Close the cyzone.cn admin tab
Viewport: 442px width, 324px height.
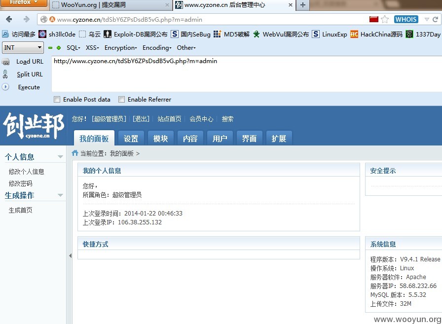coord(291,5)
